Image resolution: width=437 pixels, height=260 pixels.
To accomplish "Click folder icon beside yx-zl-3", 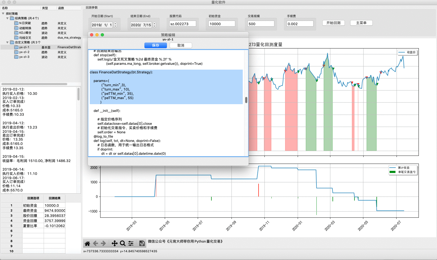I will point(16,57).
